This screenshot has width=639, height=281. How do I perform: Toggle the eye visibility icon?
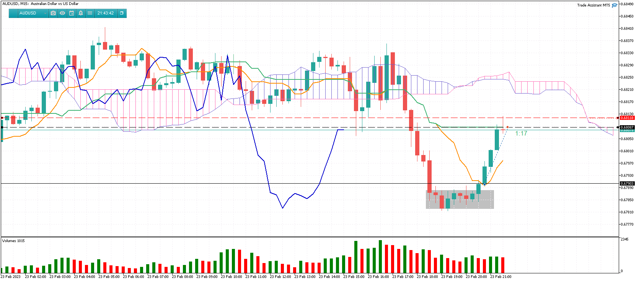62,13
